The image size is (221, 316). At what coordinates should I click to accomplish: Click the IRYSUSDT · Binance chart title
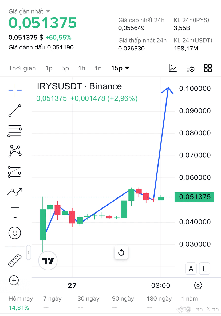coord(79,86)
